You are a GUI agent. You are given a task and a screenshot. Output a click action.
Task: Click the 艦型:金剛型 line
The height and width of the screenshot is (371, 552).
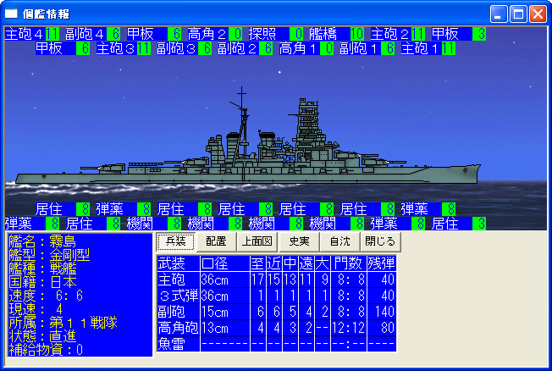tap(49, 255)
